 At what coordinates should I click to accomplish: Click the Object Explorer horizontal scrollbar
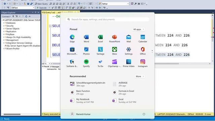coord(12,114)
